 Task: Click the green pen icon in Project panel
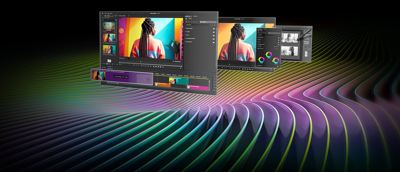pyautogui.click(x=103, y=63)
